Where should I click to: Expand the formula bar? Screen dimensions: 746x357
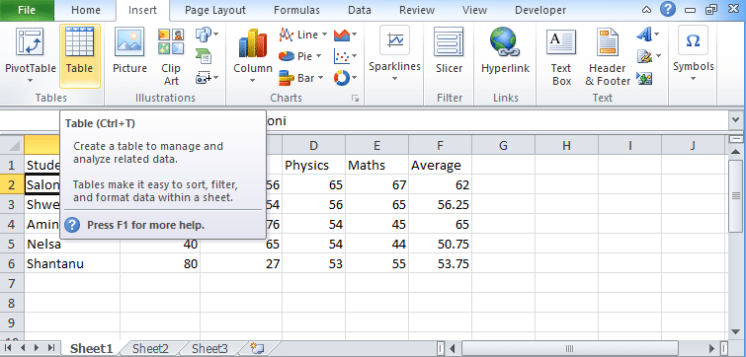click(736, 121)
